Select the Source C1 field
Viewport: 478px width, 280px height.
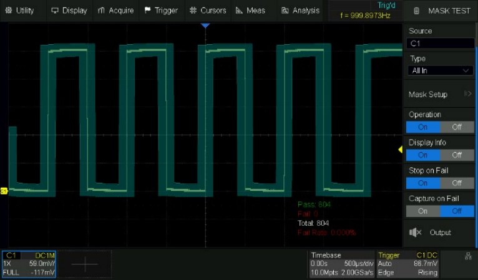coord(440,43)
